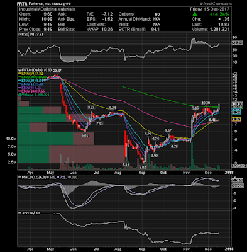
Task: Click the Options value 'no'
Action: click(x=157, y=14)
